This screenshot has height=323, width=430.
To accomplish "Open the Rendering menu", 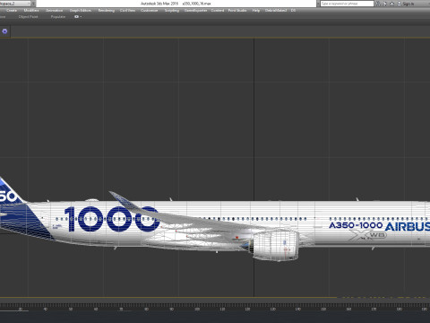I will point(107,11).
